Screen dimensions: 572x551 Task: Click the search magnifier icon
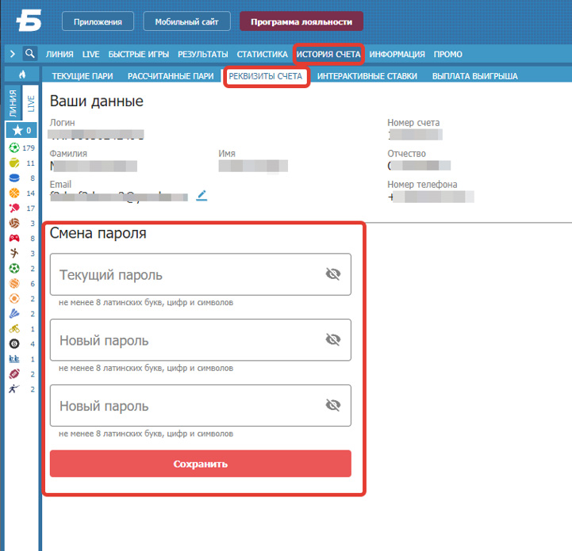pyautogui.click(x=30, y=54)
